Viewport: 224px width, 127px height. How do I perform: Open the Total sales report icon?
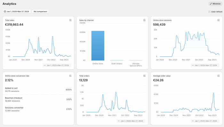70,20
